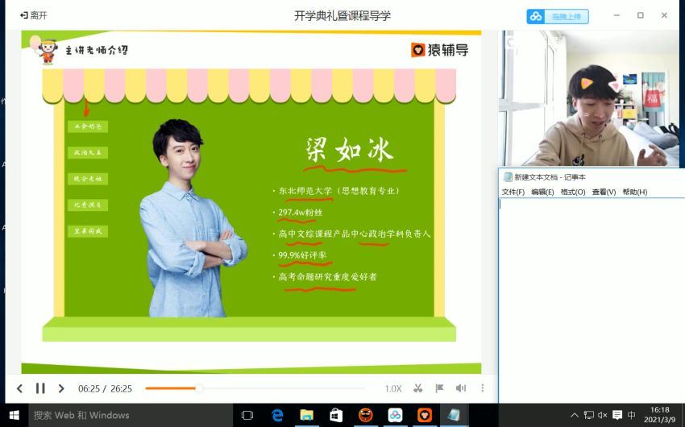Go to the previous video segment

tap(19, 388)
